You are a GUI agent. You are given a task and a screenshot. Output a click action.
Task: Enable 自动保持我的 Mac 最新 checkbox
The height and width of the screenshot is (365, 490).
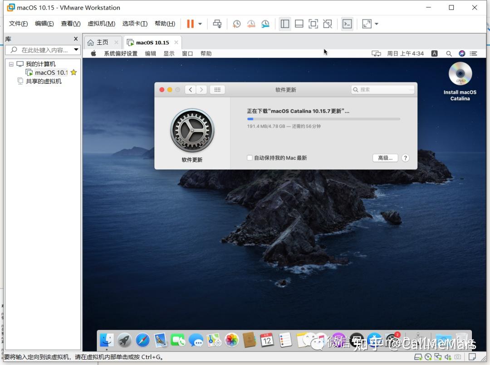pyautogui.click(x=250, y=158)
